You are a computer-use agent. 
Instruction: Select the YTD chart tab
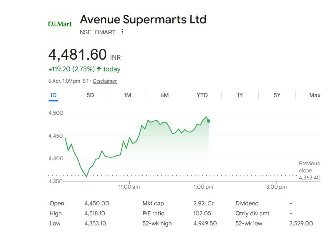202,95
